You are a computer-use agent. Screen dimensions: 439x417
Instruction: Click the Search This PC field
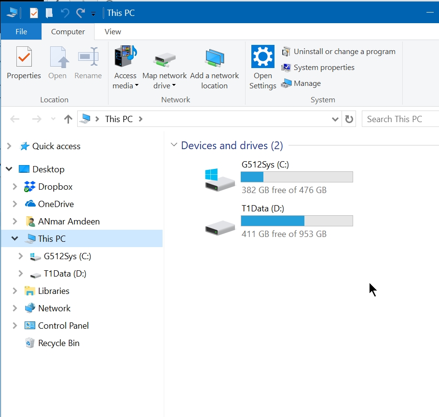[x=399, y=119]
